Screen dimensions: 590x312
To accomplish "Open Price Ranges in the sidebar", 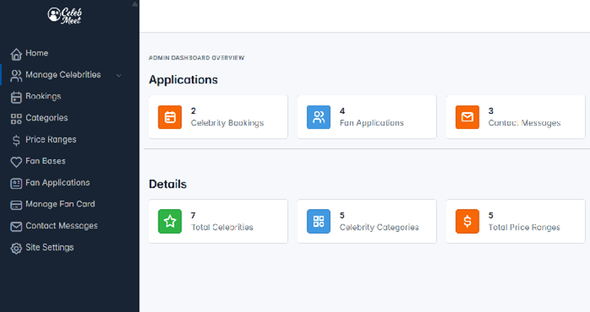I will (x=51, y=140).
